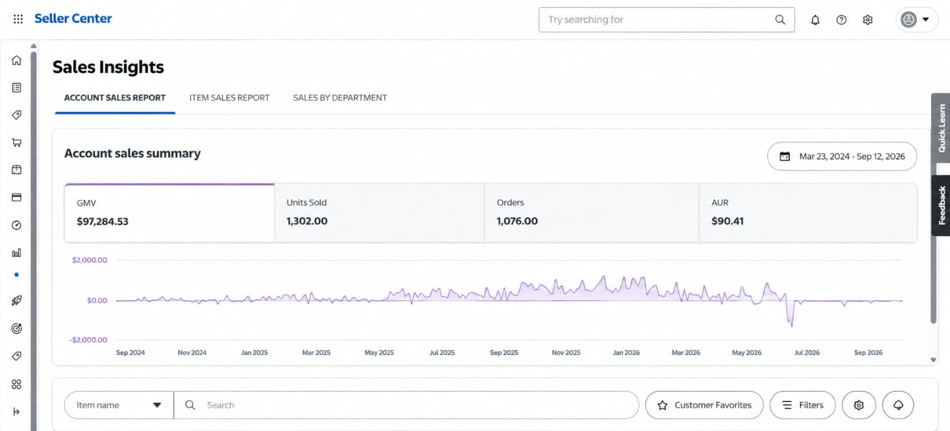Open the Mar 23, 2024 - Sep 12, 2026 date picker
This screenshot has width=950, height=431.
[x=842, y=156]
